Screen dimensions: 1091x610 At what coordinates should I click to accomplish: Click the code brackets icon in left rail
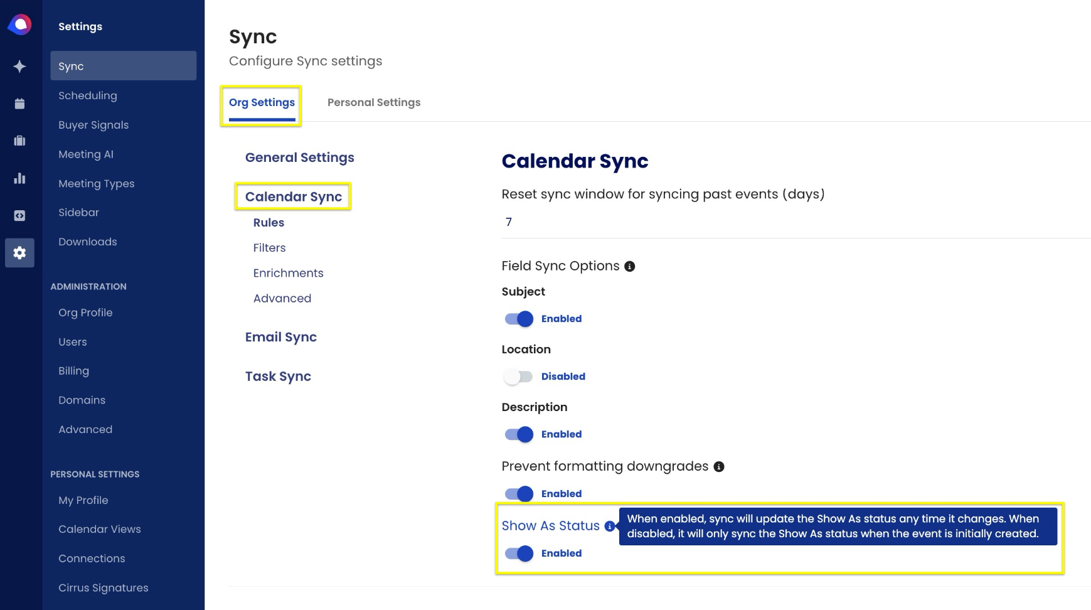point(20,216)
